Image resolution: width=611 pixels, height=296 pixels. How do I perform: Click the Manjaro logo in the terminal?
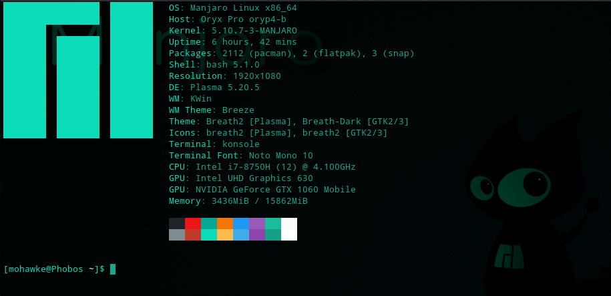point(69,70)
